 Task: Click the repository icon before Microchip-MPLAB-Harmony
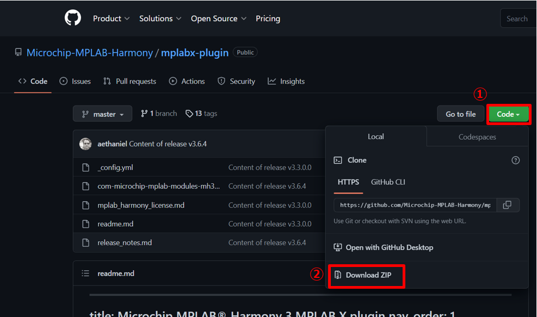(18, 52)
